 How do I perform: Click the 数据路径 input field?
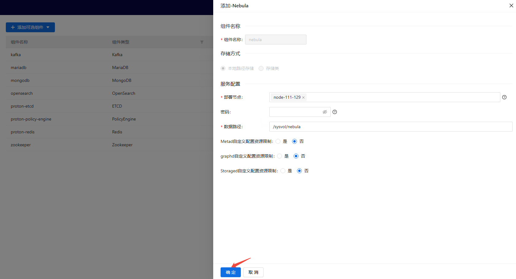point(391,127)
